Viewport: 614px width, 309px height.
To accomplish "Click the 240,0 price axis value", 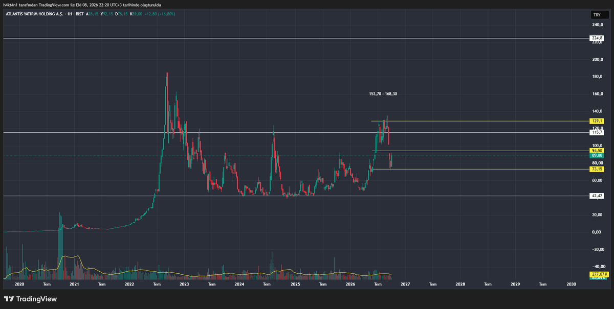I will pos(597,25).
